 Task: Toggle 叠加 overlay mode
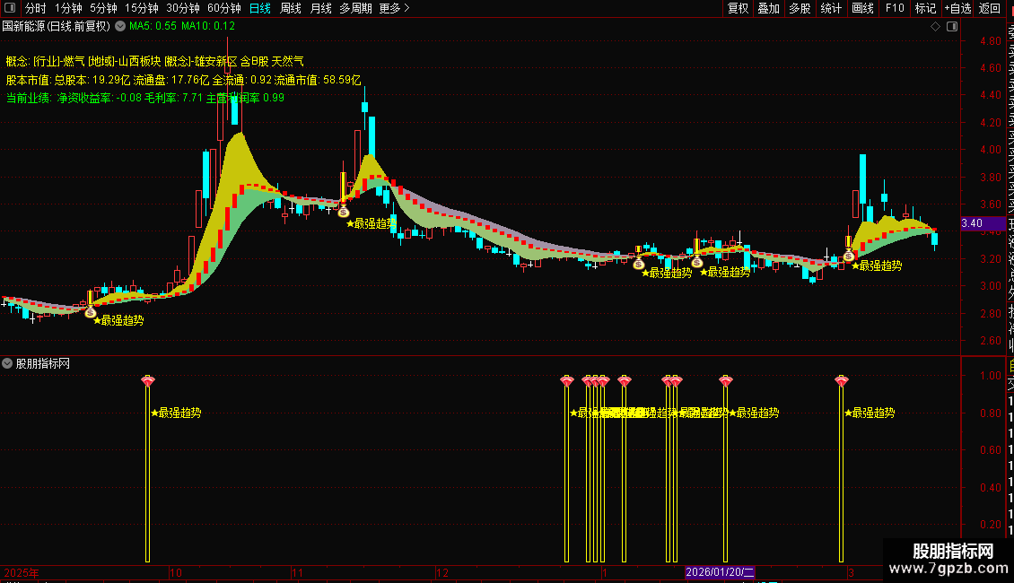[769, 8]
